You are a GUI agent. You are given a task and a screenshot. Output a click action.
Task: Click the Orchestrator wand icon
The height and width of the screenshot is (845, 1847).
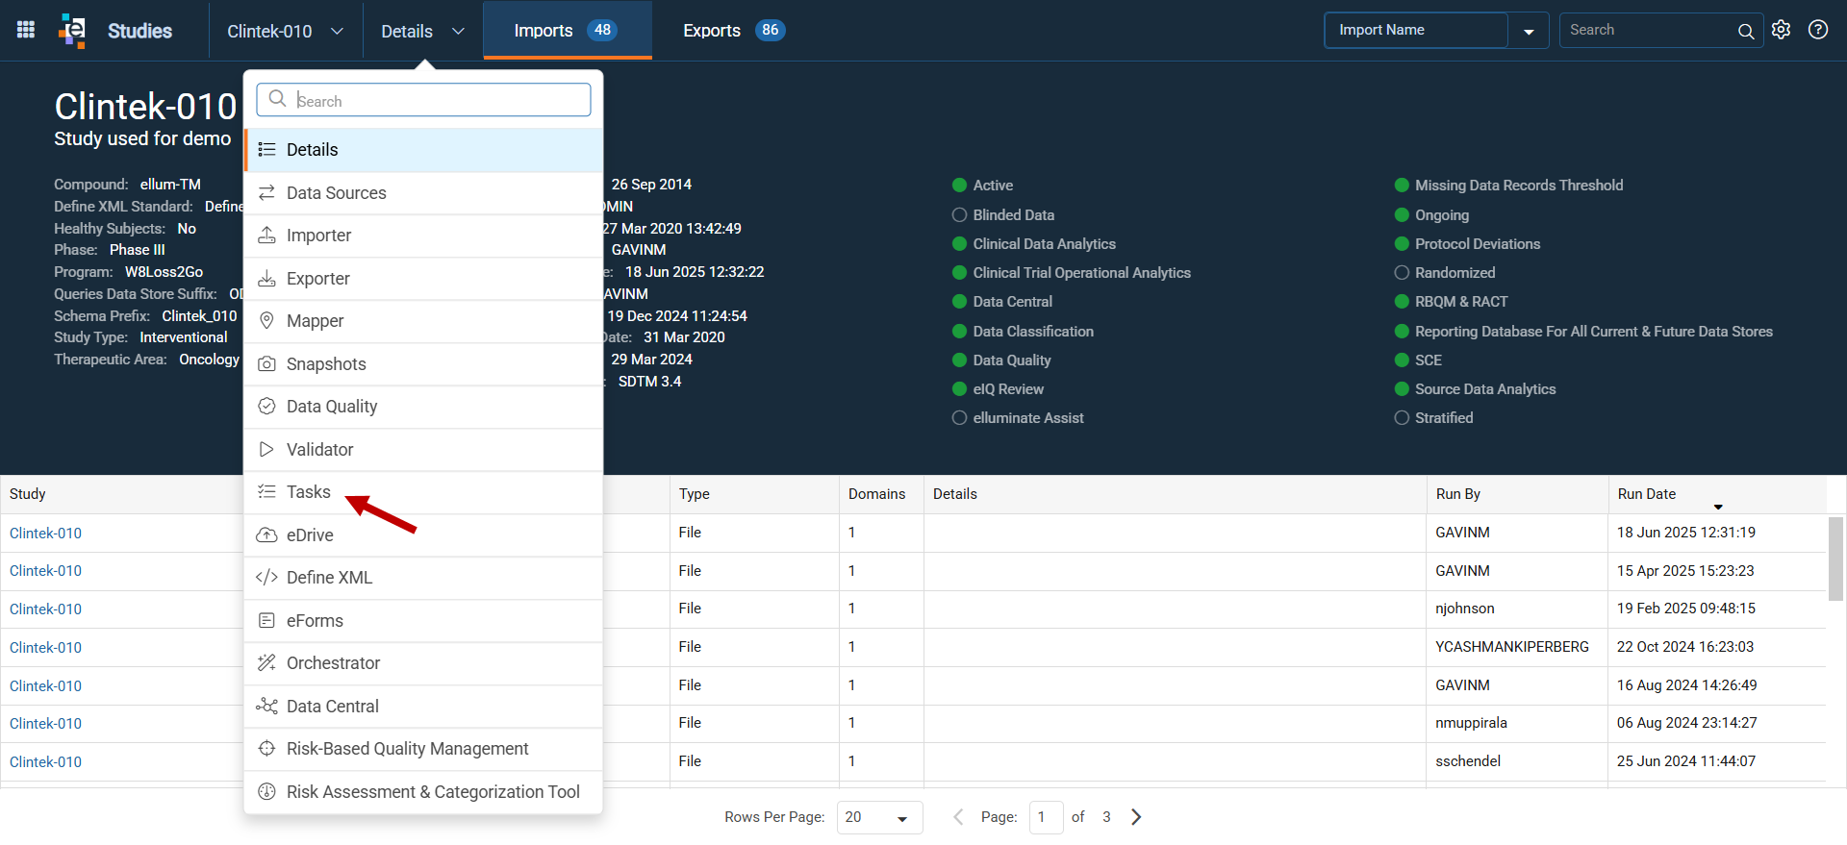(266, 663)
